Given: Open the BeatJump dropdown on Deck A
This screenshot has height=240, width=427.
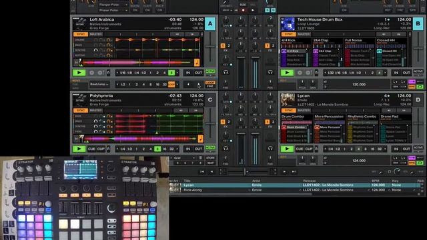Looking at the screenshot, I should click(99, 85).
